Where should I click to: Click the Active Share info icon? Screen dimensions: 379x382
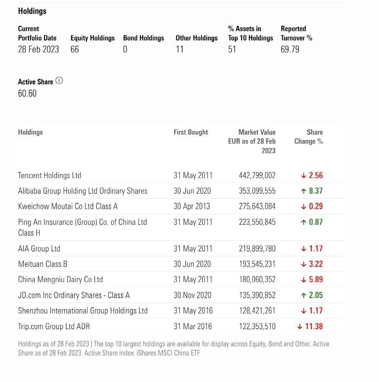pyautogui.click(x=59, y=81)
